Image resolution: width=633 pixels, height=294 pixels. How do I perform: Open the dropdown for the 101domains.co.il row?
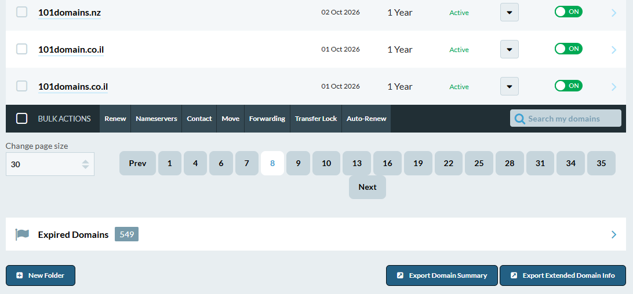pos(509,86)
